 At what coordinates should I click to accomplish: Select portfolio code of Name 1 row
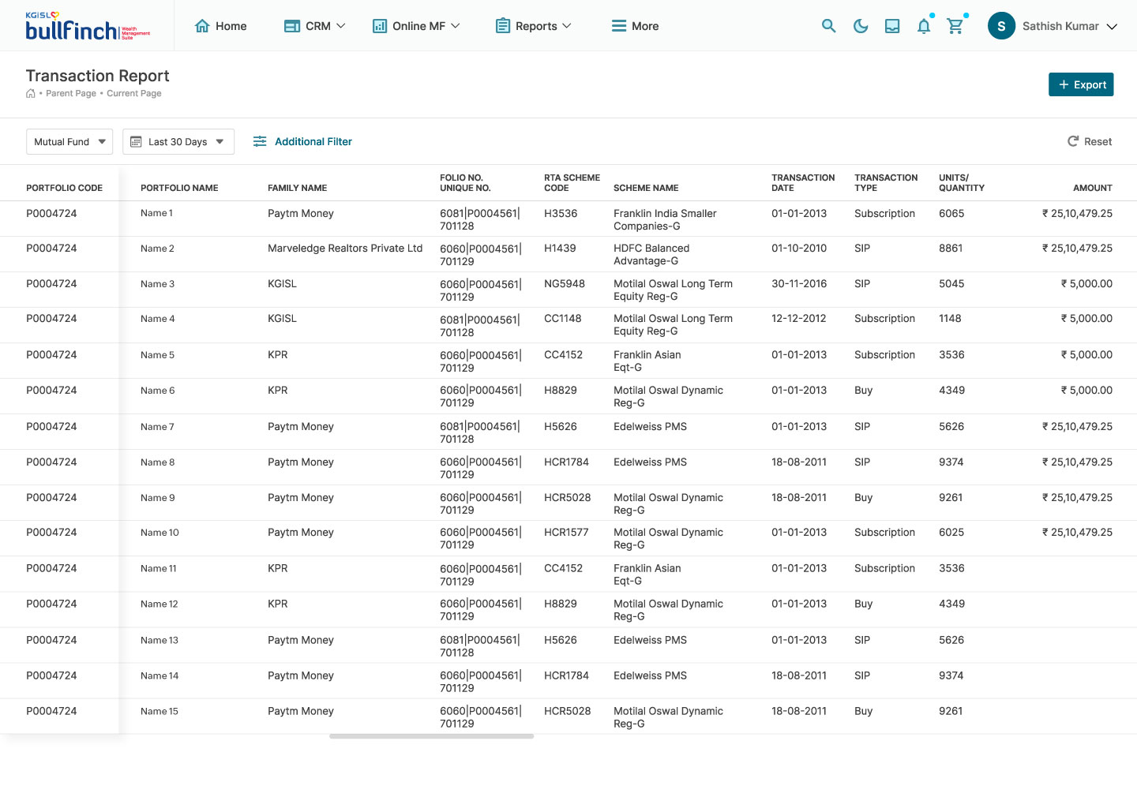pos(51,213)
